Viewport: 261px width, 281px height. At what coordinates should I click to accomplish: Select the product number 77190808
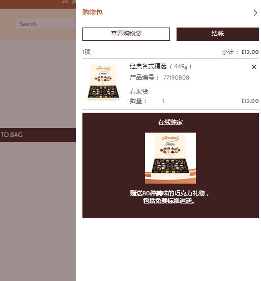176,78
